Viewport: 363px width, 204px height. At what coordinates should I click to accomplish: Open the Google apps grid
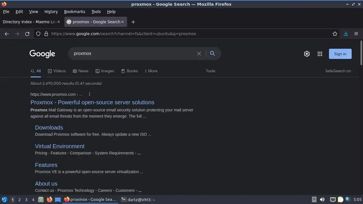point(320,54)
